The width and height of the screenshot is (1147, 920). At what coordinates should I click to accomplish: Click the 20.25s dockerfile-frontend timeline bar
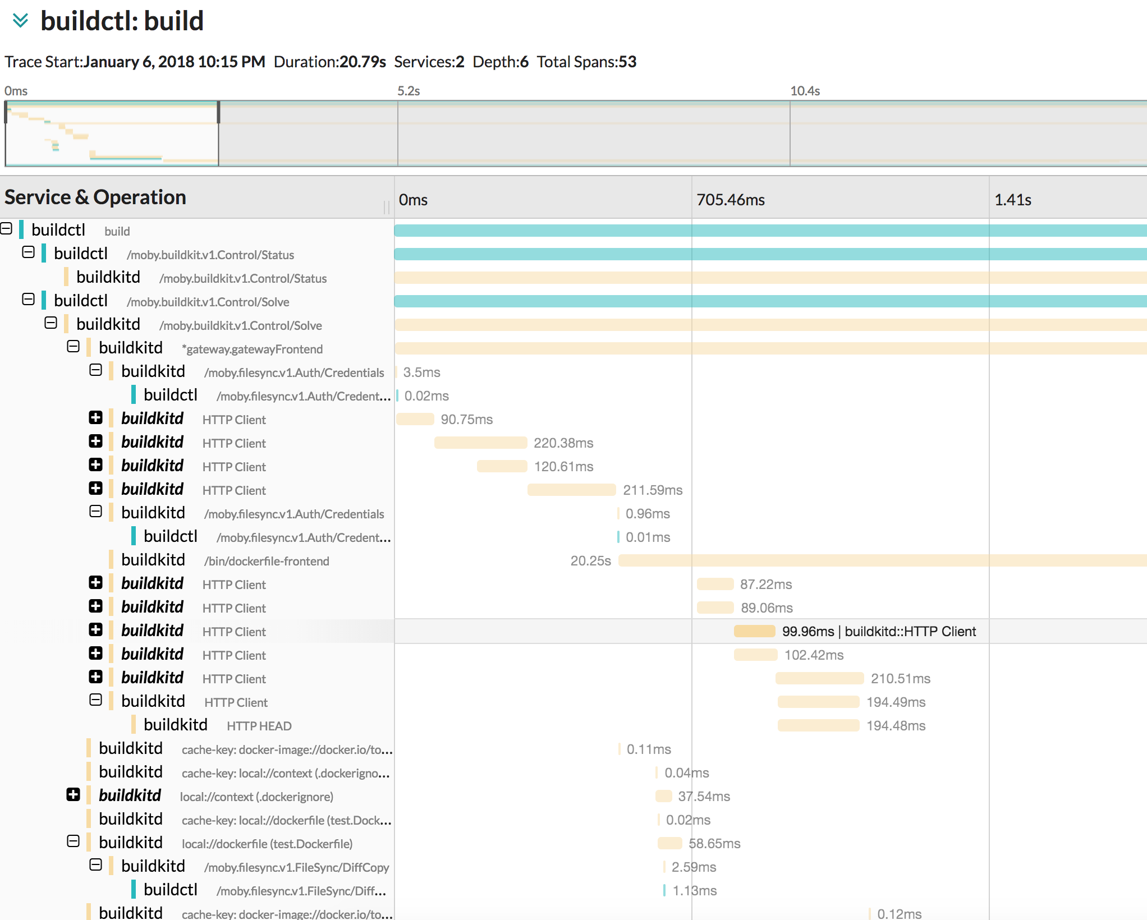[842, 560]
